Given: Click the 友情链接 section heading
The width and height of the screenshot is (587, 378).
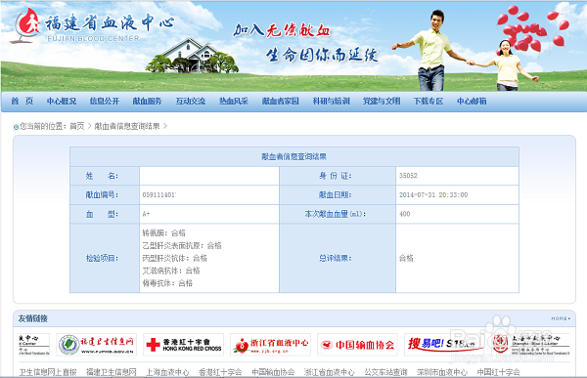Looking at the screenshot, I should (x=33, y=318).
